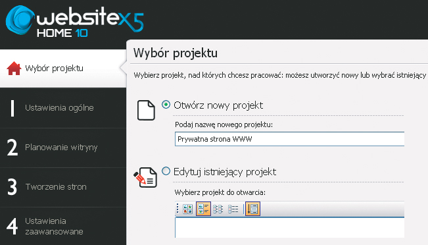Click the toolbar grip handle dots

click(x=178, y=209)
